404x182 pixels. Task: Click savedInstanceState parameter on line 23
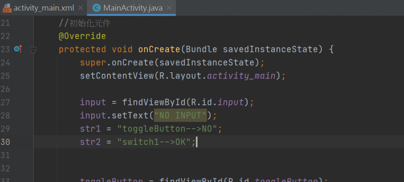[x=270, y=49]
